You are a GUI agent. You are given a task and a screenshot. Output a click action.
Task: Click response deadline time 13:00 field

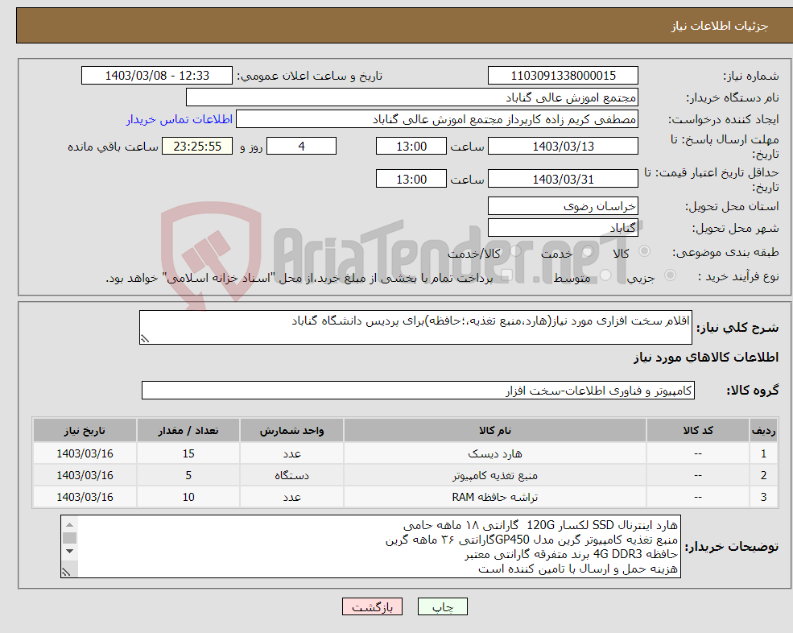pyautogui.click(x=411, y=147)
